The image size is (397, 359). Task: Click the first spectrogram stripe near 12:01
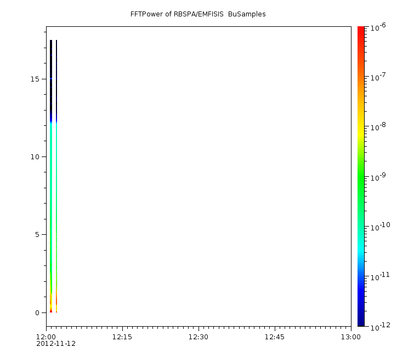point(51,176)
